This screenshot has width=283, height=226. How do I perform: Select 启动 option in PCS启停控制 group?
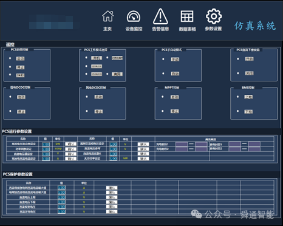click(x=20, y=58)
